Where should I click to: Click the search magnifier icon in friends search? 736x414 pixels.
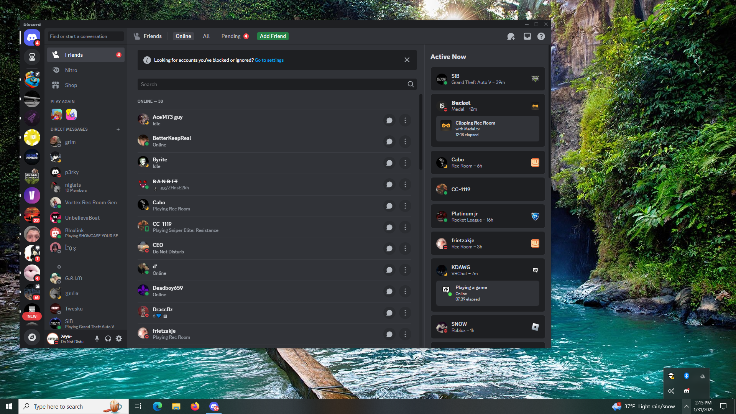coord(411,84)
